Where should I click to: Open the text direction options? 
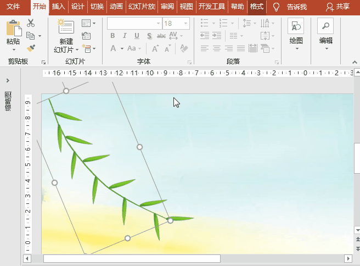(267, 23)
